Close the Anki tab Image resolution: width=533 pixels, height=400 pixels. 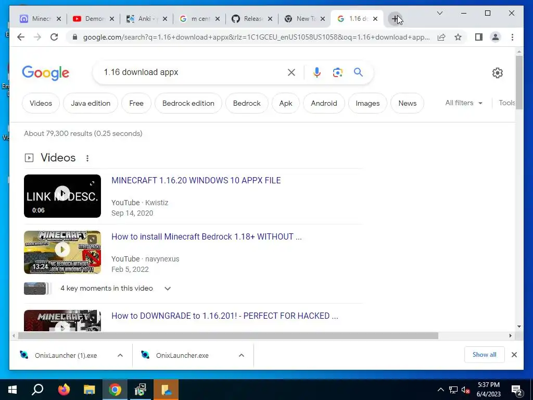(x=165, y=19)
